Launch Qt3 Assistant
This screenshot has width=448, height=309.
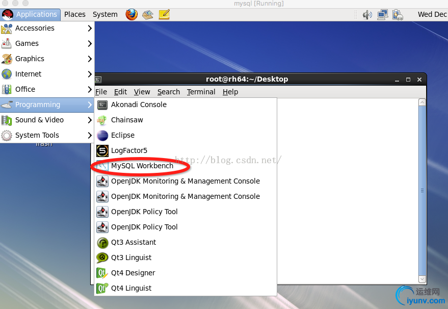(x=186, y=242)
